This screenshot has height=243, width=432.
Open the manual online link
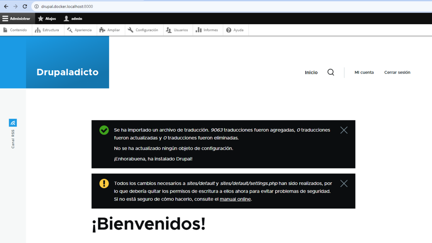click(235, 199)
